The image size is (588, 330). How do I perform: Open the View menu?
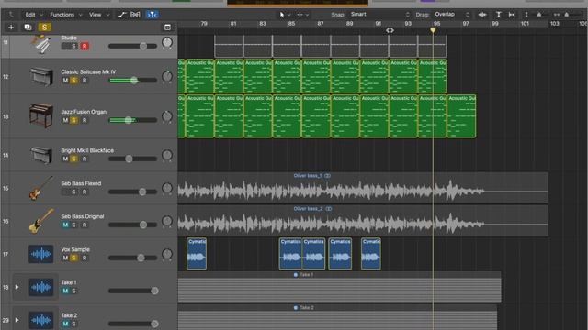pyautogui.click(x=99, y=15)
